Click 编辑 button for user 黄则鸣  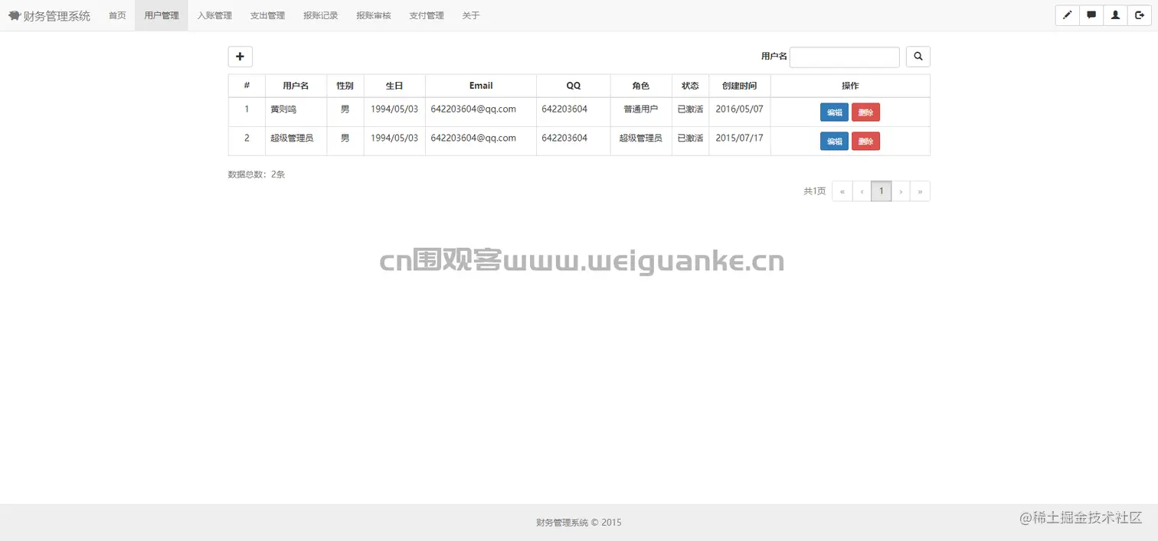[x=834, y=112]
